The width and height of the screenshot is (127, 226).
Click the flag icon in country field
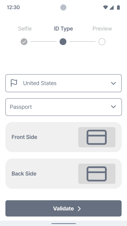click(14, 83)
